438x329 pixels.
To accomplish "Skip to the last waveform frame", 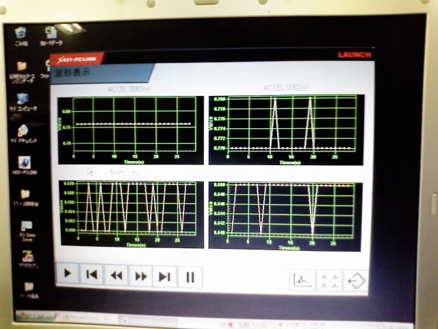I will (165, 276).
